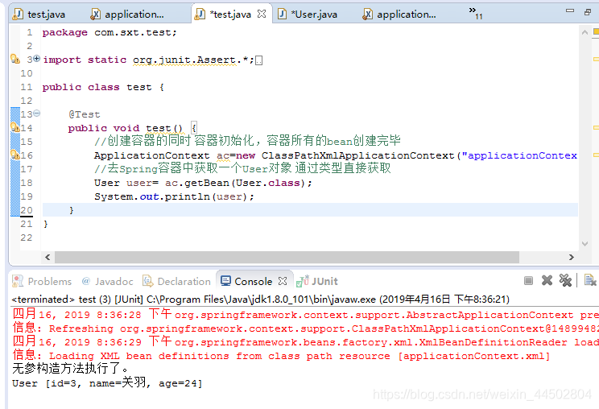This screenshot has width=599, height=409.
Task: Click the comment '//创建容器的同时 容器初始化' on line 15
Action: pyautogui.click(x=247, y=141)
